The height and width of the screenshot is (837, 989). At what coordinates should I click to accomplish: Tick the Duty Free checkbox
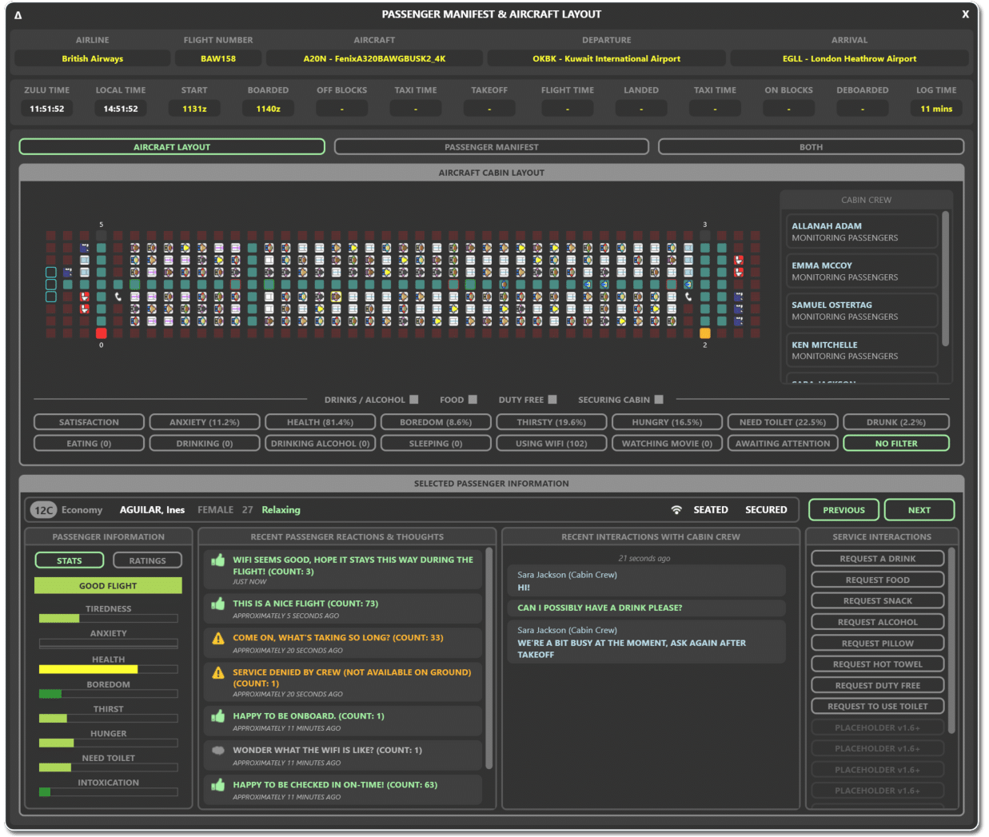click(x=552, y=400)
